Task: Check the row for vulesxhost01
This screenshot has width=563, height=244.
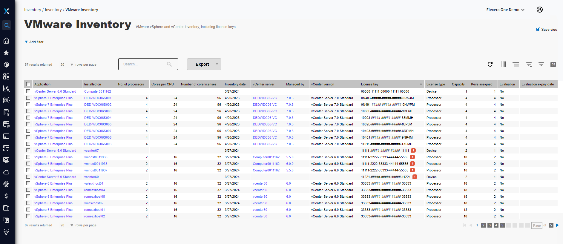Action: point(28,183)
